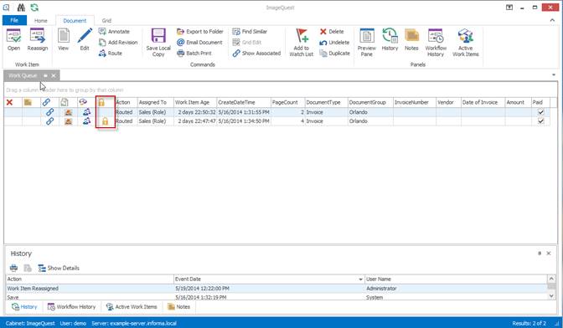This screenshot has width=563, height=328.
Task: Duplicate the selected document
Action: pyautogui.click(x=334, y=53)
